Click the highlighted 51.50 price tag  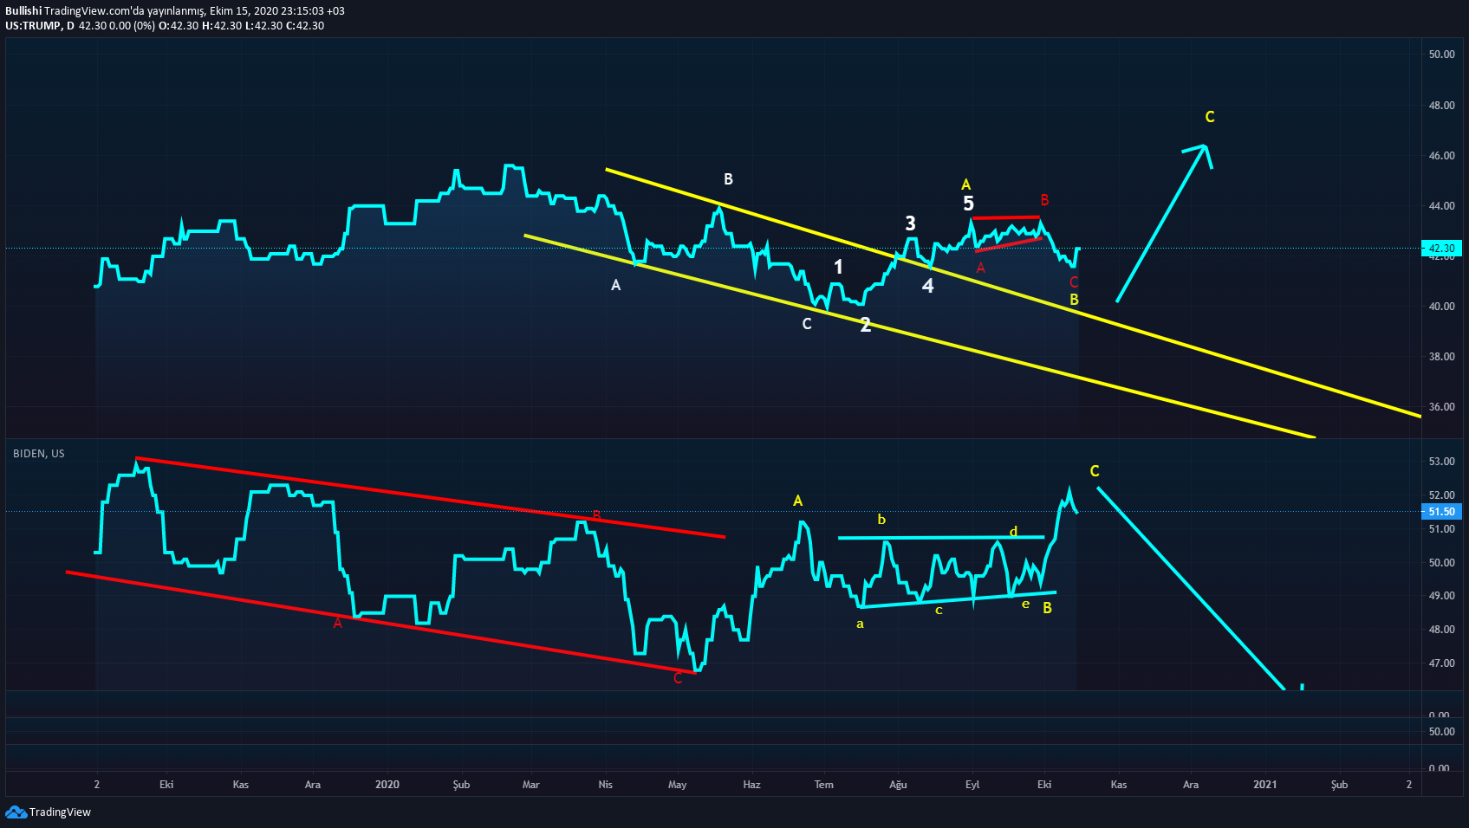[1442, 512]
